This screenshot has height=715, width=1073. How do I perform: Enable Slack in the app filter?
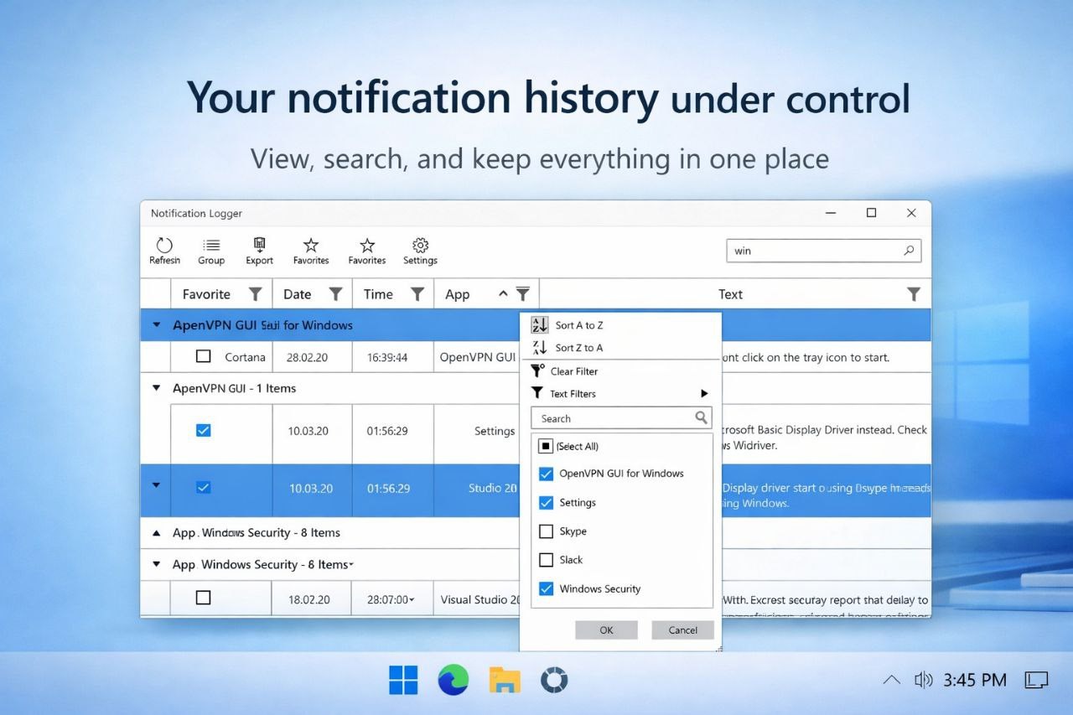(546, 560)
